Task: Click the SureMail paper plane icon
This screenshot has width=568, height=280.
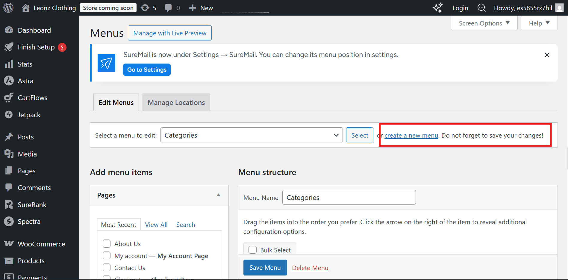Action: [x=106, y=63]
